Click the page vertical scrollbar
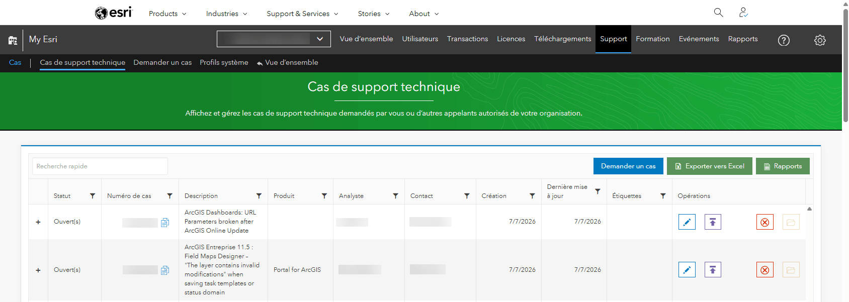The height and width of the screenshot is (302, 849). point(845,65)
